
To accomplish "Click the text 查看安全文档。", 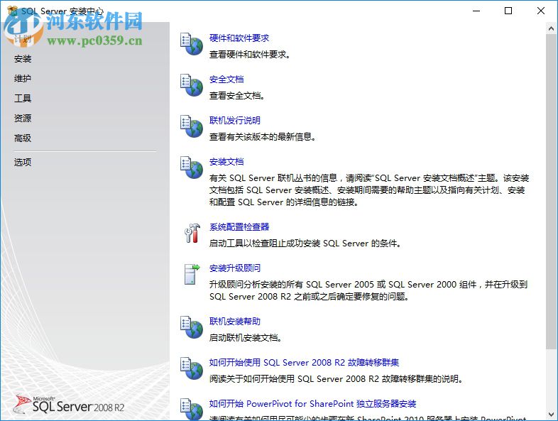I will point(237,96).
